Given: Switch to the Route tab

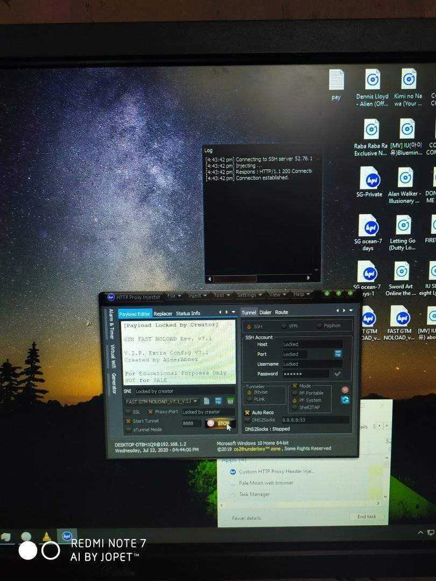Looking at the screenshot, I should click(282, 312).
